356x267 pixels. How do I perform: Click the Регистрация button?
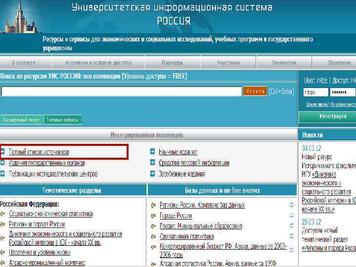click(x=327, y=117)
